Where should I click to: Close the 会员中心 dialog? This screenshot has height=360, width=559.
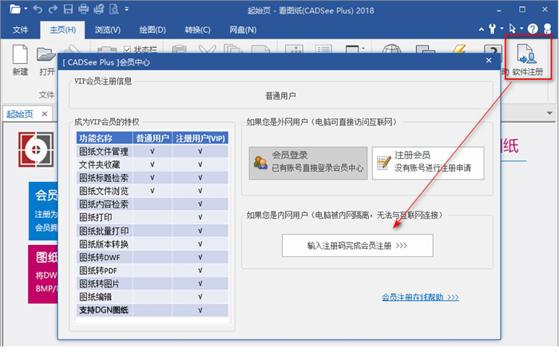[x=489, y=61]
